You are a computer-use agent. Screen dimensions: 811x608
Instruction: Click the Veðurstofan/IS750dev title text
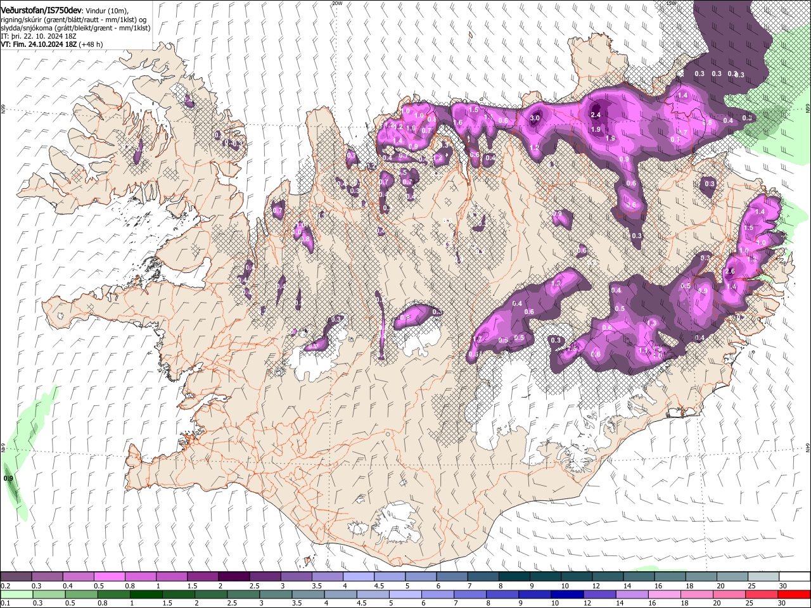(x=41, y=11)
